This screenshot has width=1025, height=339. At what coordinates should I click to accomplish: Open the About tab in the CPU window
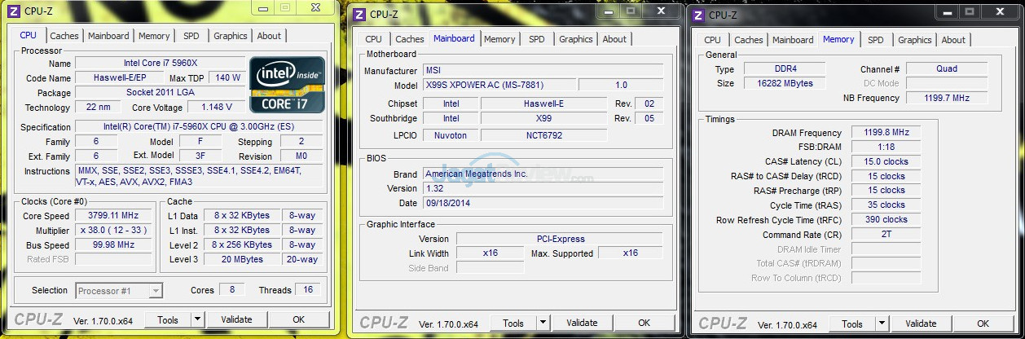click(269, 36)
